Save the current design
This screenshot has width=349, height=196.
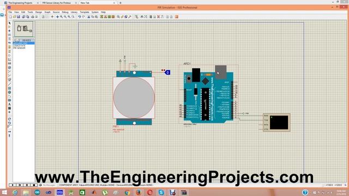click(19, 17)
